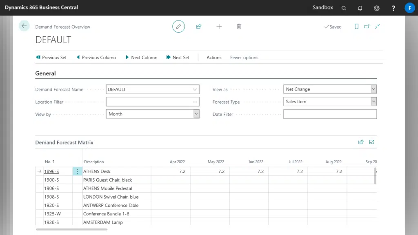Open item 1896-S link

coord(51,171)
